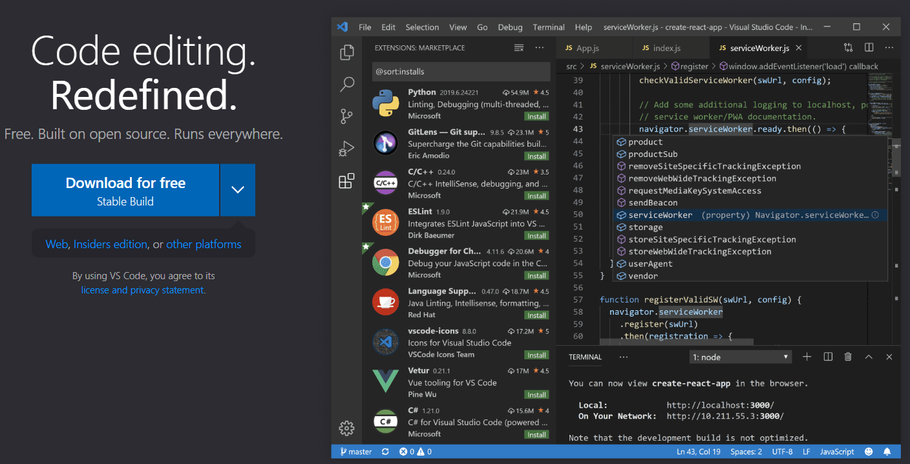
Task: Show details info icon on serviceWorker suggestion
Action: (875, 215)
